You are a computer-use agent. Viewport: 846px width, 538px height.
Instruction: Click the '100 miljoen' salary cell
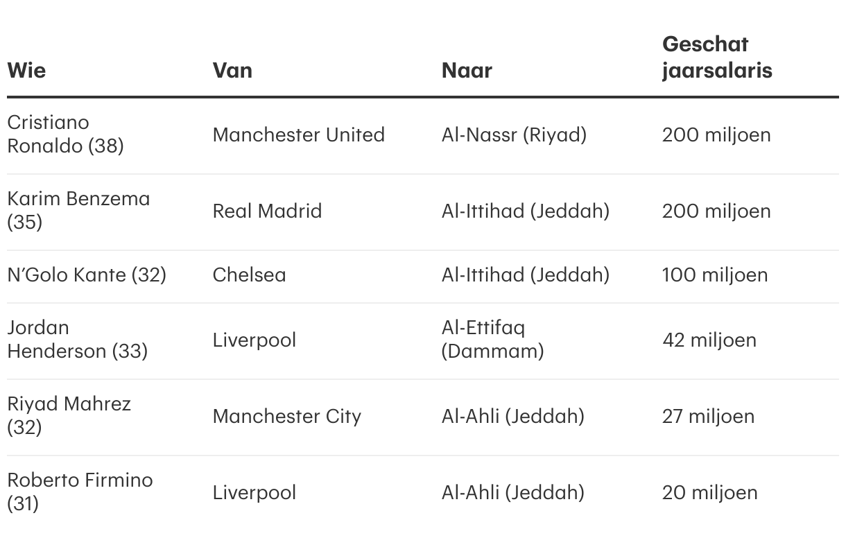click(714, 275)
